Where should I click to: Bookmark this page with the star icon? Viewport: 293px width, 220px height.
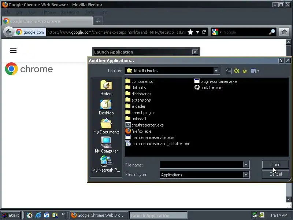(x=190, y=32)
